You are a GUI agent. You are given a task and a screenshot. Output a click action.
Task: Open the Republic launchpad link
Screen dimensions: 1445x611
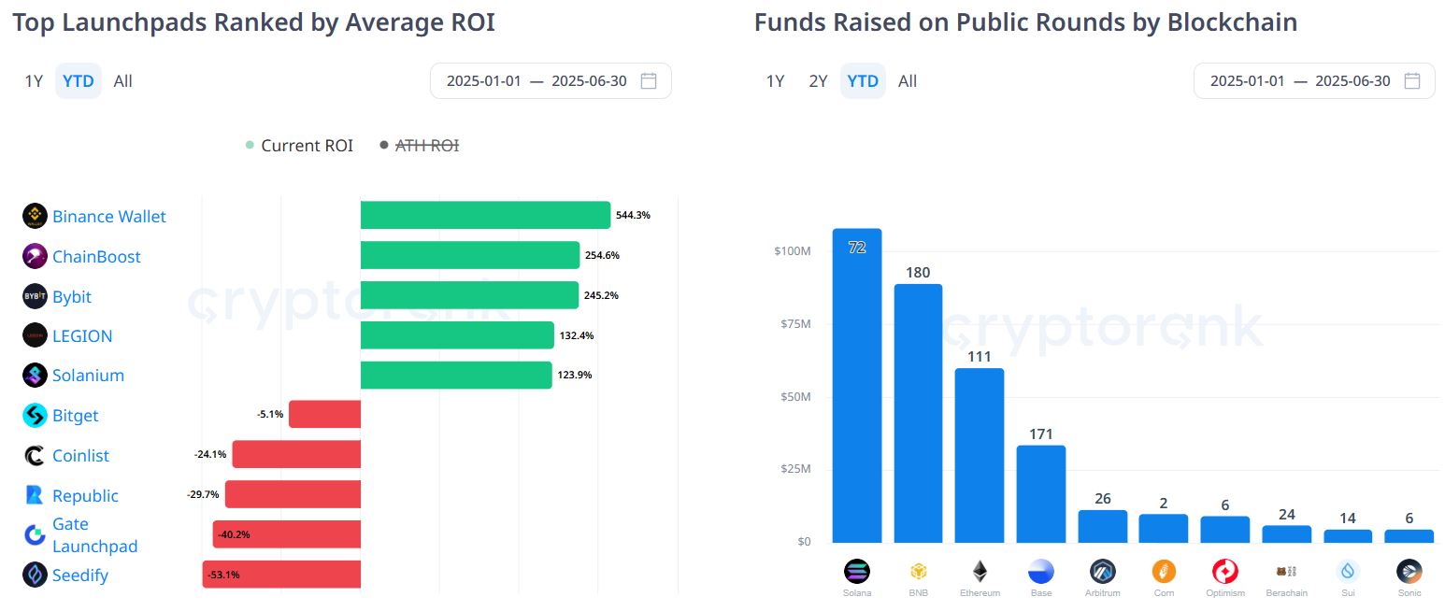(85, 496)
